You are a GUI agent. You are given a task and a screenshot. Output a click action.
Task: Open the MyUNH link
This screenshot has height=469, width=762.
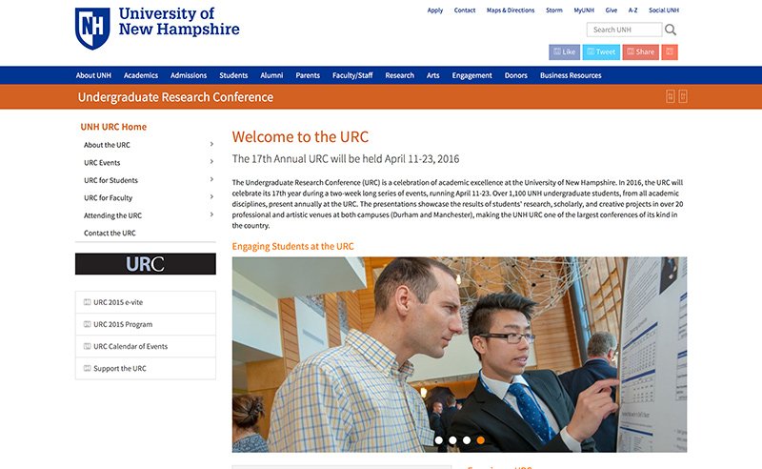pyautogui.click(x=584, y=10)
